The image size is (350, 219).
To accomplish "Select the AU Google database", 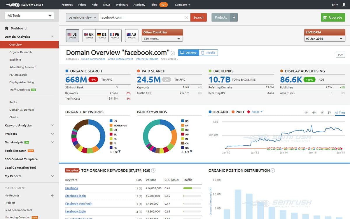I will (x=132, y=36).
